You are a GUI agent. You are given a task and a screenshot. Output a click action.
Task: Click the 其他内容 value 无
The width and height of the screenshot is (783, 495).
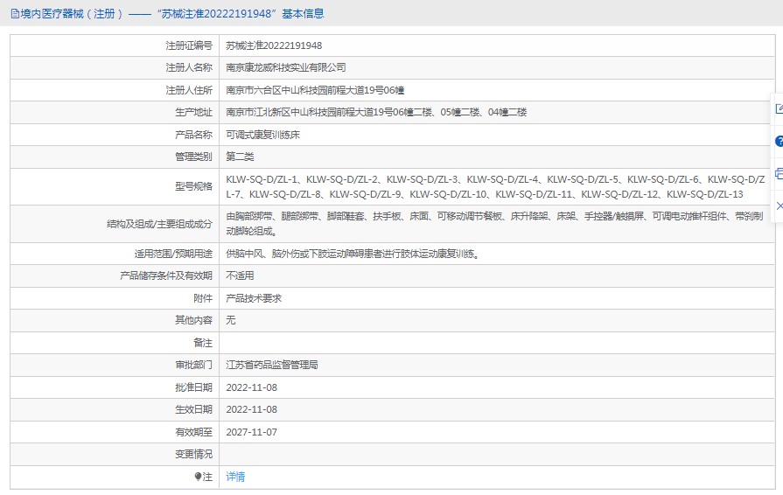coord(231,320)
